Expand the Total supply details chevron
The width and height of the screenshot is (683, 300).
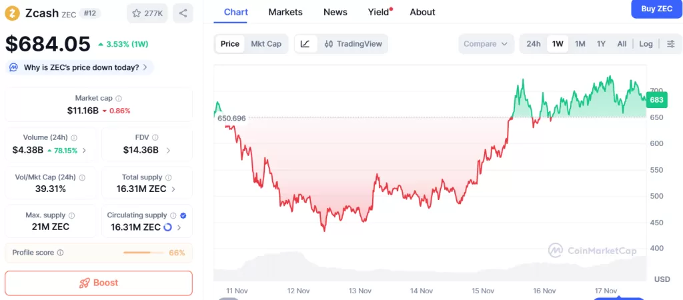[174, 189]
